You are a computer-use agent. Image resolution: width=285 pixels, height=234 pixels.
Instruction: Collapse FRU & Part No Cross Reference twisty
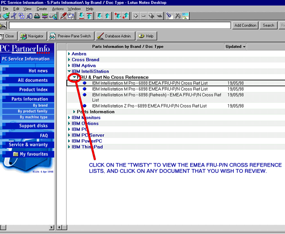[74, 77]
